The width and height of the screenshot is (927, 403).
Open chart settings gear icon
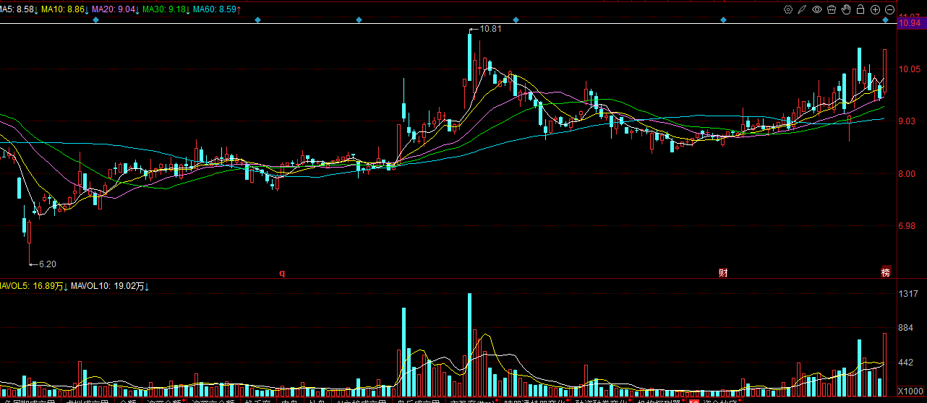click(x=788, y=9)
